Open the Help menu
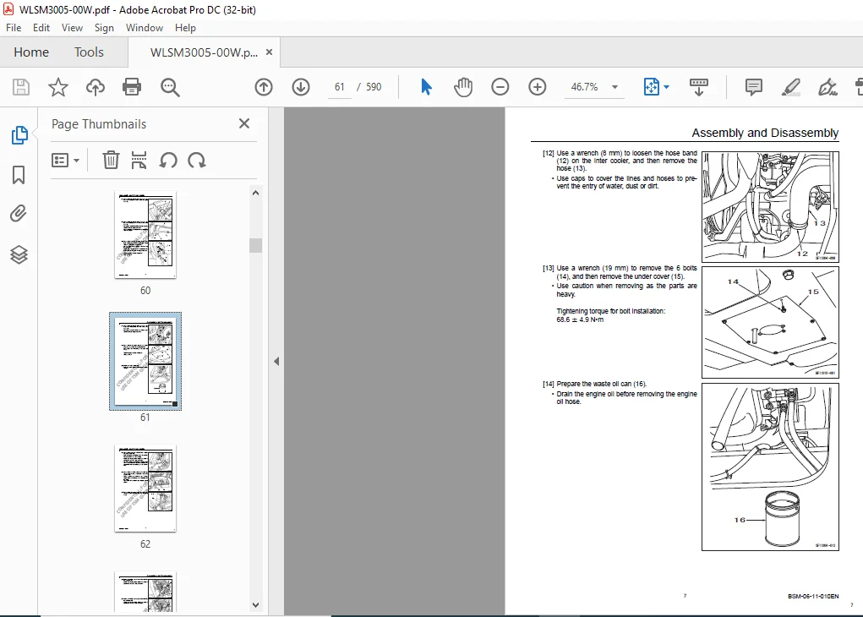Image resolution: width=863 pixels, height=617 pixels. click(x=185, y=28)
